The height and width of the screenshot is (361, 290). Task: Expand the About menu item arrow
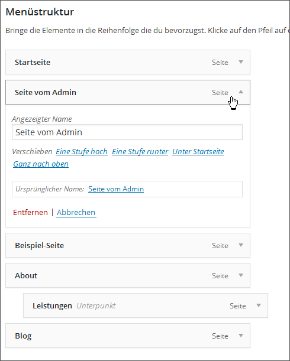241,275
